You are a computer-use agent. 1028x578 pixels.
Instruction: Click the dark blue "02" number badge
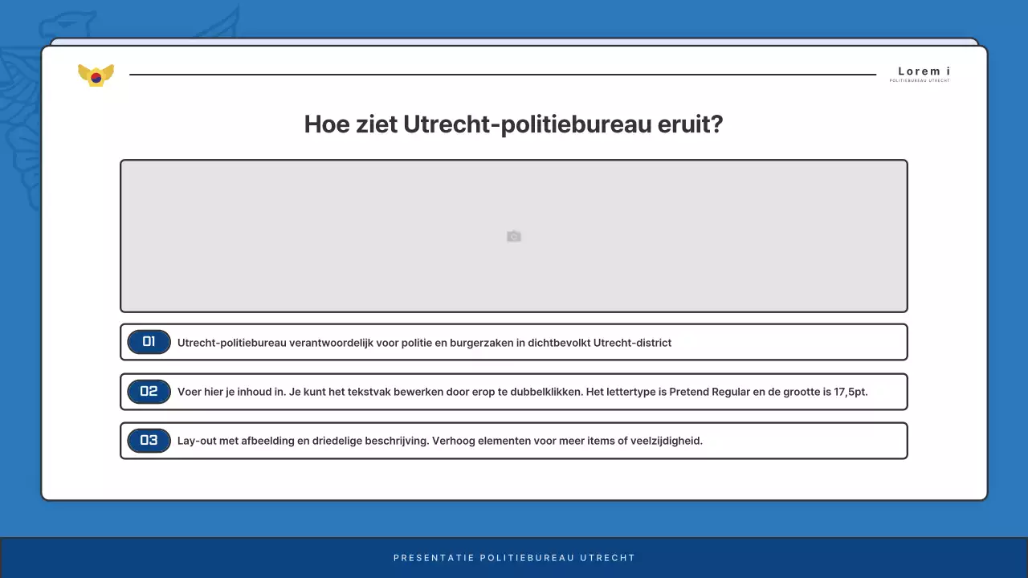149,391
